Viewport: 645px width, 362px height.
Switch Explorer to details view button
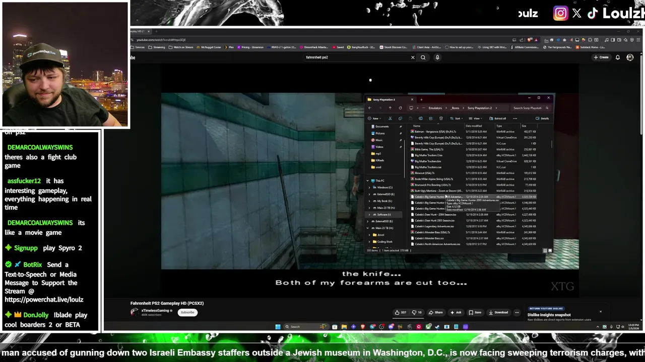(x=545, y=250)
